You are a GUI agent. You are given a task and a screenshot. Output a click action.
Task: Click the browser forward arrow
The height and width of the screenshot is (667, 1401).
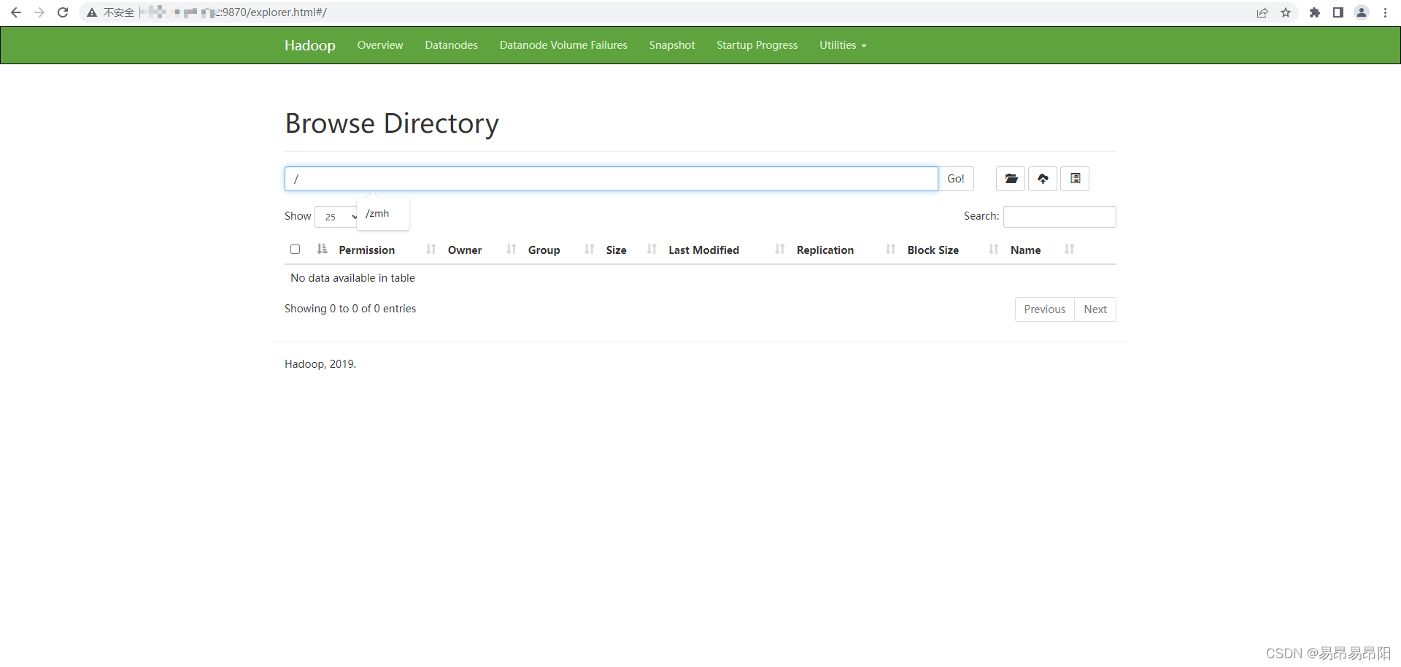[x=39, y=12]
